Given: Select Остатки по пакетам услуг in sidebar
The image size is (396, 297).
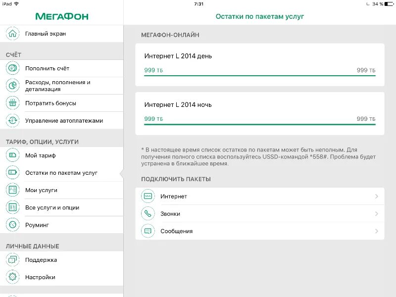Looking at the screenshot, I should (x=61, y=173).
